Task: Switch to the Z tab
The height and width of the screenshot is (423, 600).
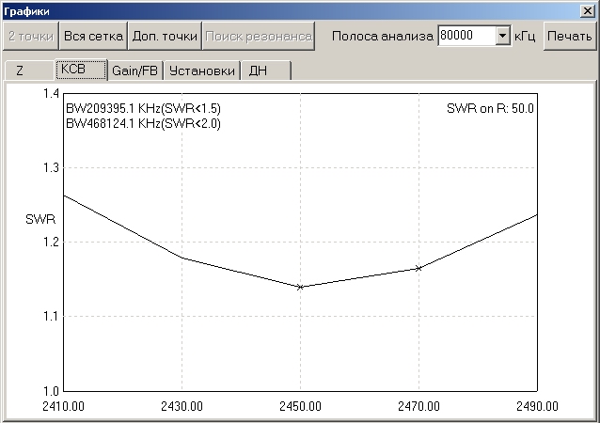Action: 21,70
